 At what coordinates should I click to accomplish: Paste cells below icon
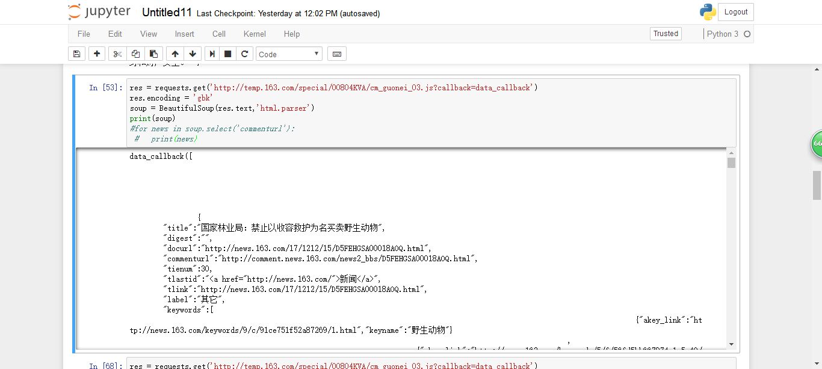tap(153, 54)
